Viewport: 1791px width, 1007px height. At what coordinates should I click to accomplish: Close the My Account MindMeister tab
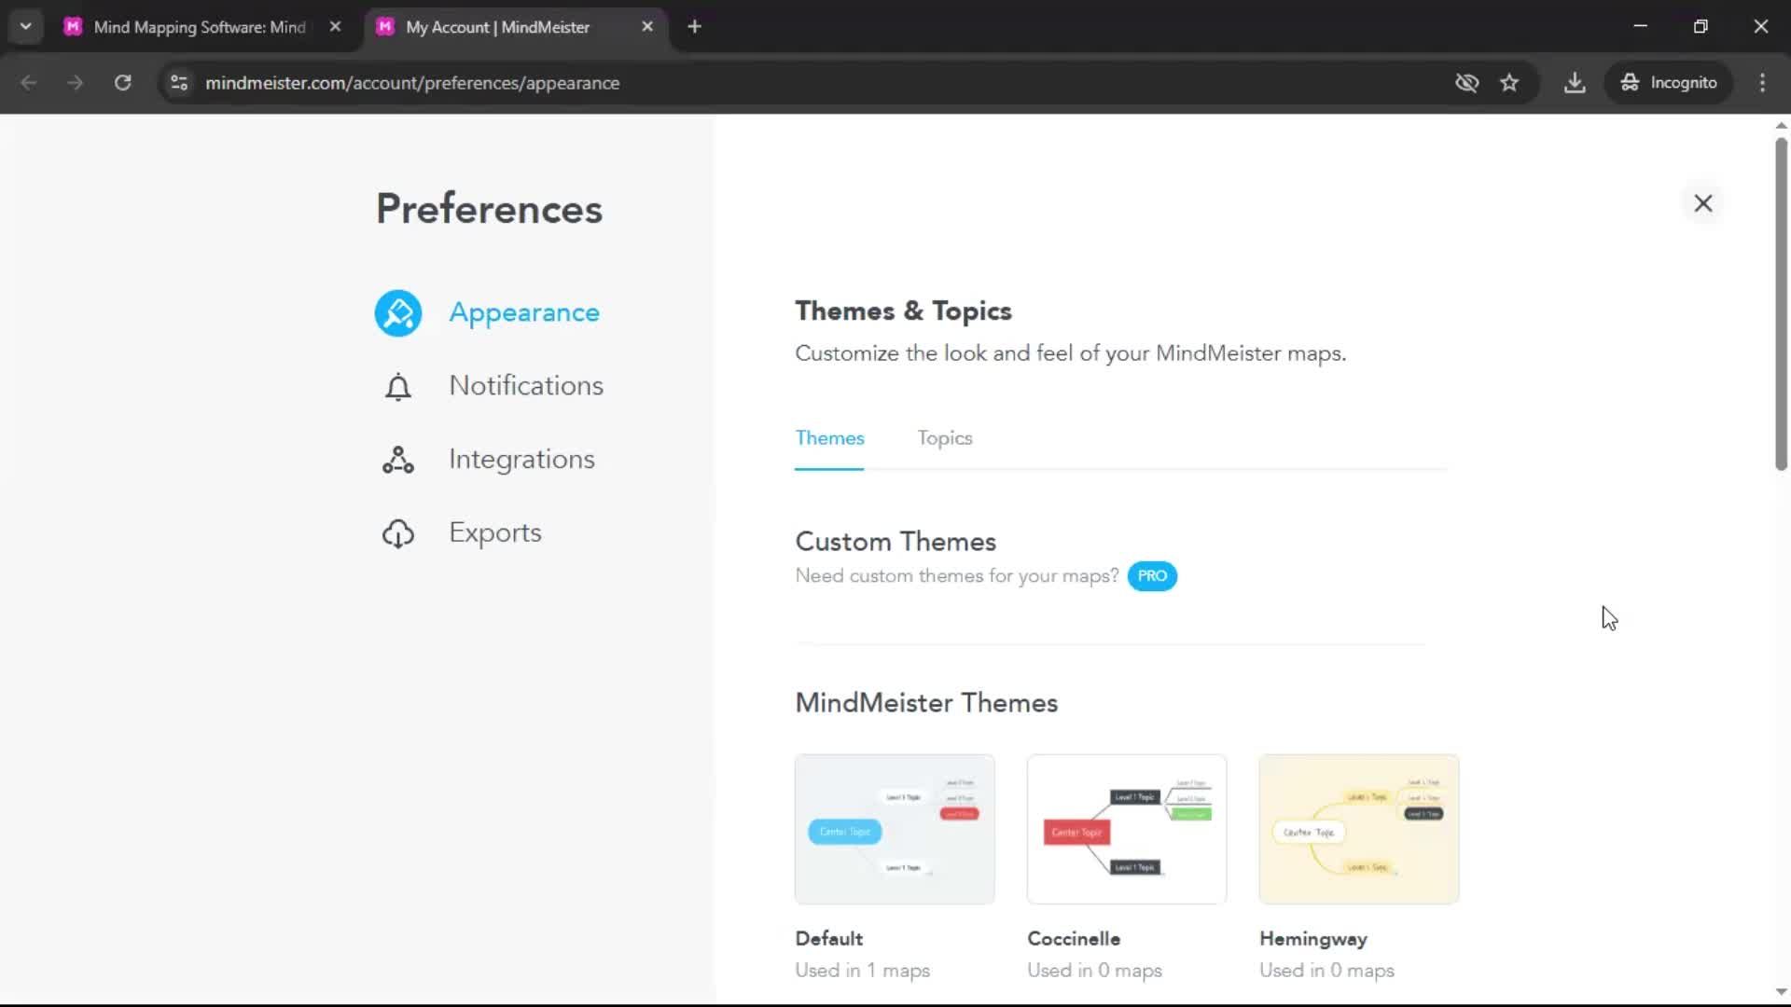pos(647,27)
